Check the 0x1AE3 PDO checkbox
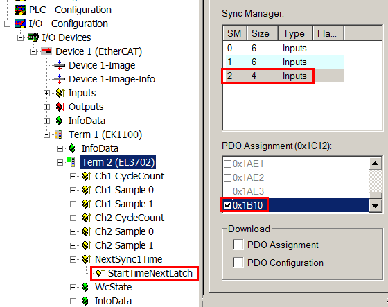Image resolution: width=388 pixels, height=307 pixels. tap(227, 192)
